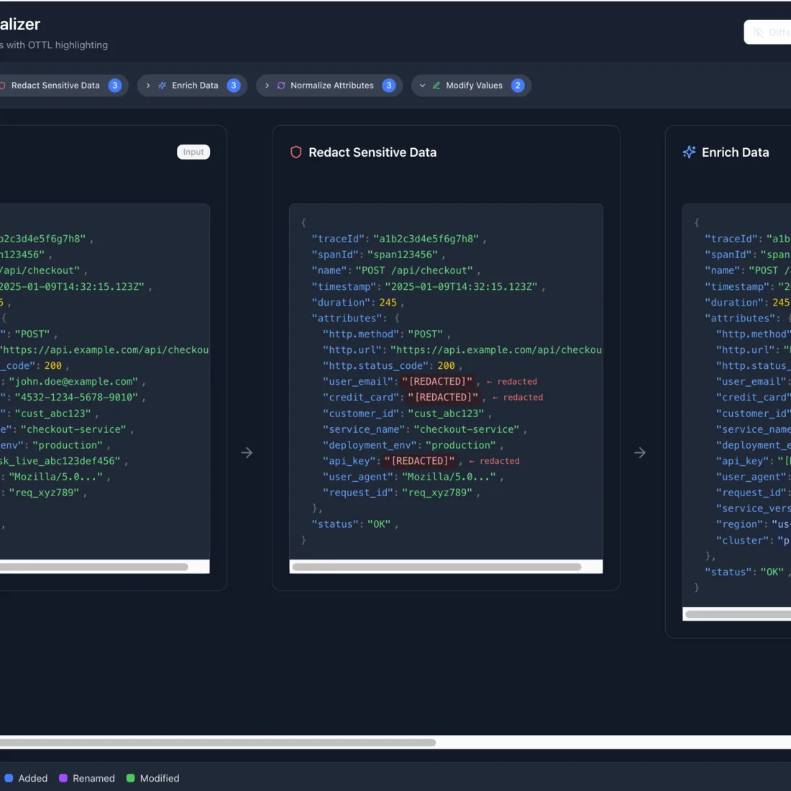This screenshot has height=791, width=791.
Task: Click the shield icon beside Redact Sensitive Data heading
Action: (x=296, y=152)
